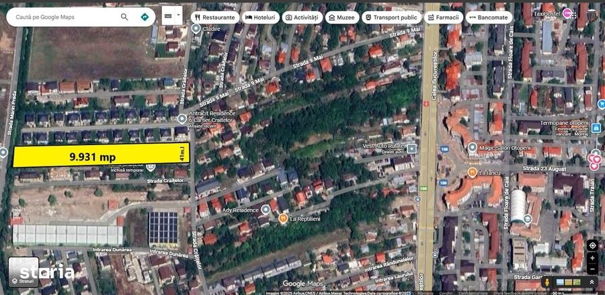Select the orange map-type swatch
The width and height of the screenshot is (605, 295).
[x=569, y=282]
